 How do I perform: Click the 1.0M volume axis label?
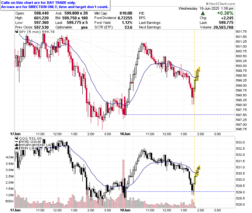click(10, 195)
